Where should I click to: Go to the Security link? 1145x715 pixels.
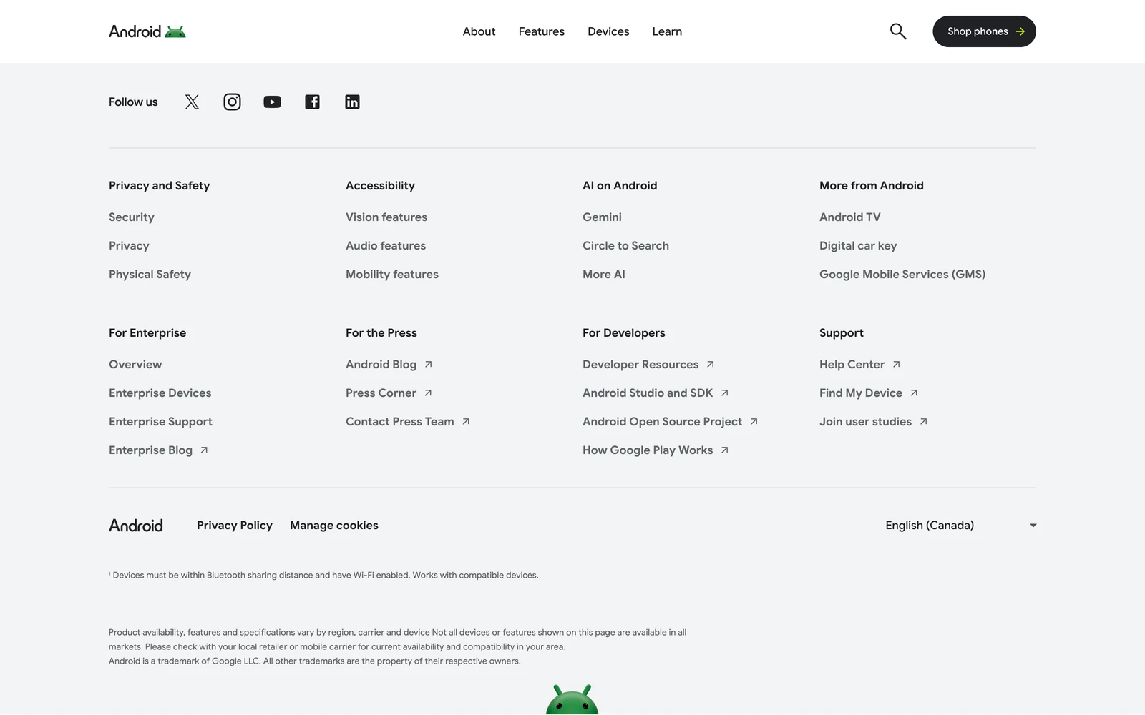pyautogui.click(x=132, y=217)
